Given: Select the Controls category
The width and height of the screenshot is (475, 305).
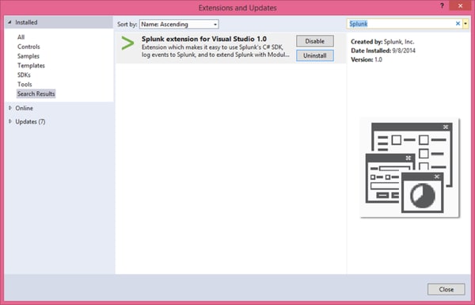Looking at the screenshot, I should tap(28, 47).
